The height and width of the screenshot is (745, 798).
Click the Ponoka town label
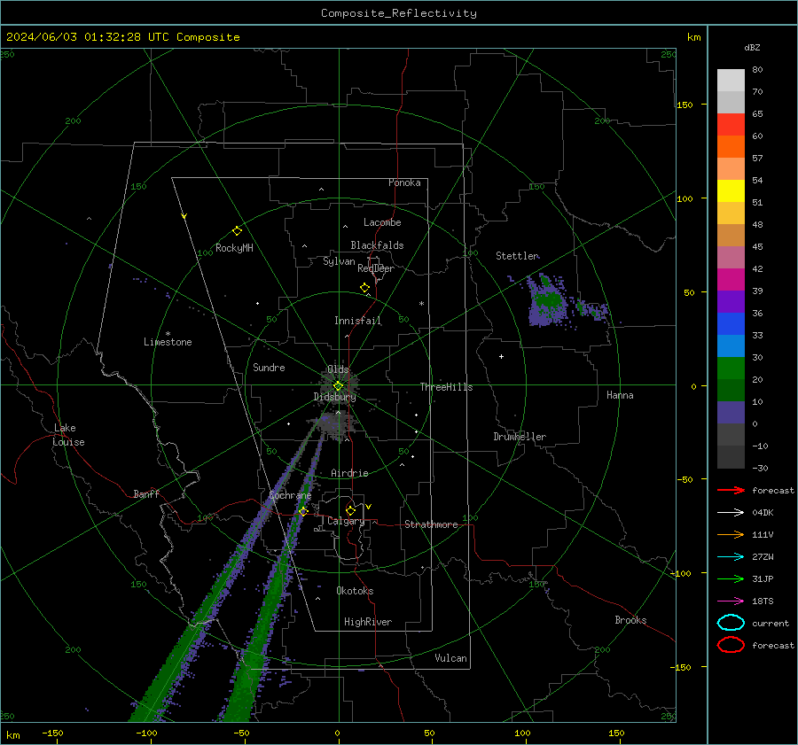coord(404,182)
